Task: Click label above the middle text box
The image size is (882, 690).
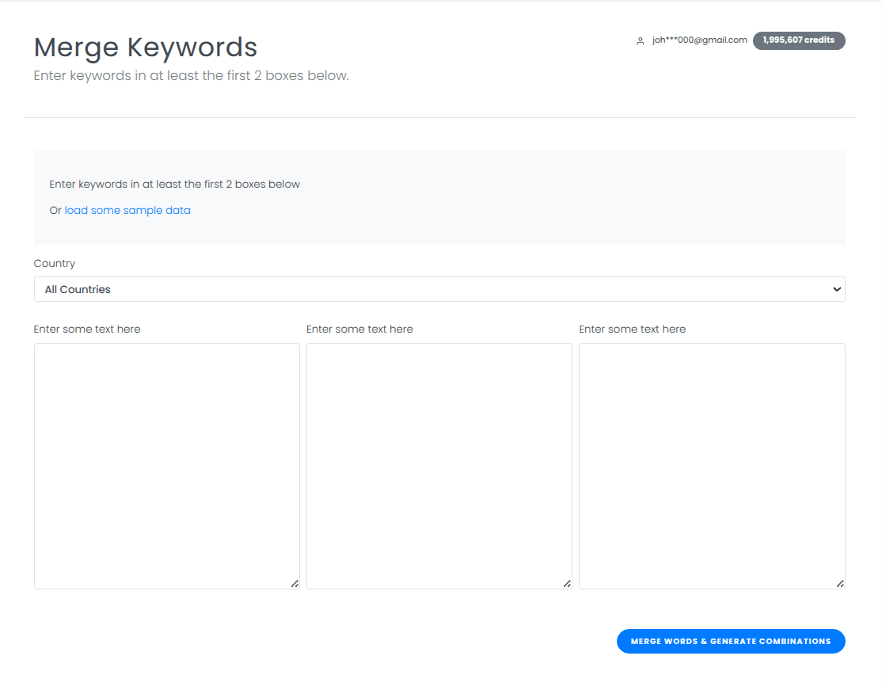Action: point(359,330)
